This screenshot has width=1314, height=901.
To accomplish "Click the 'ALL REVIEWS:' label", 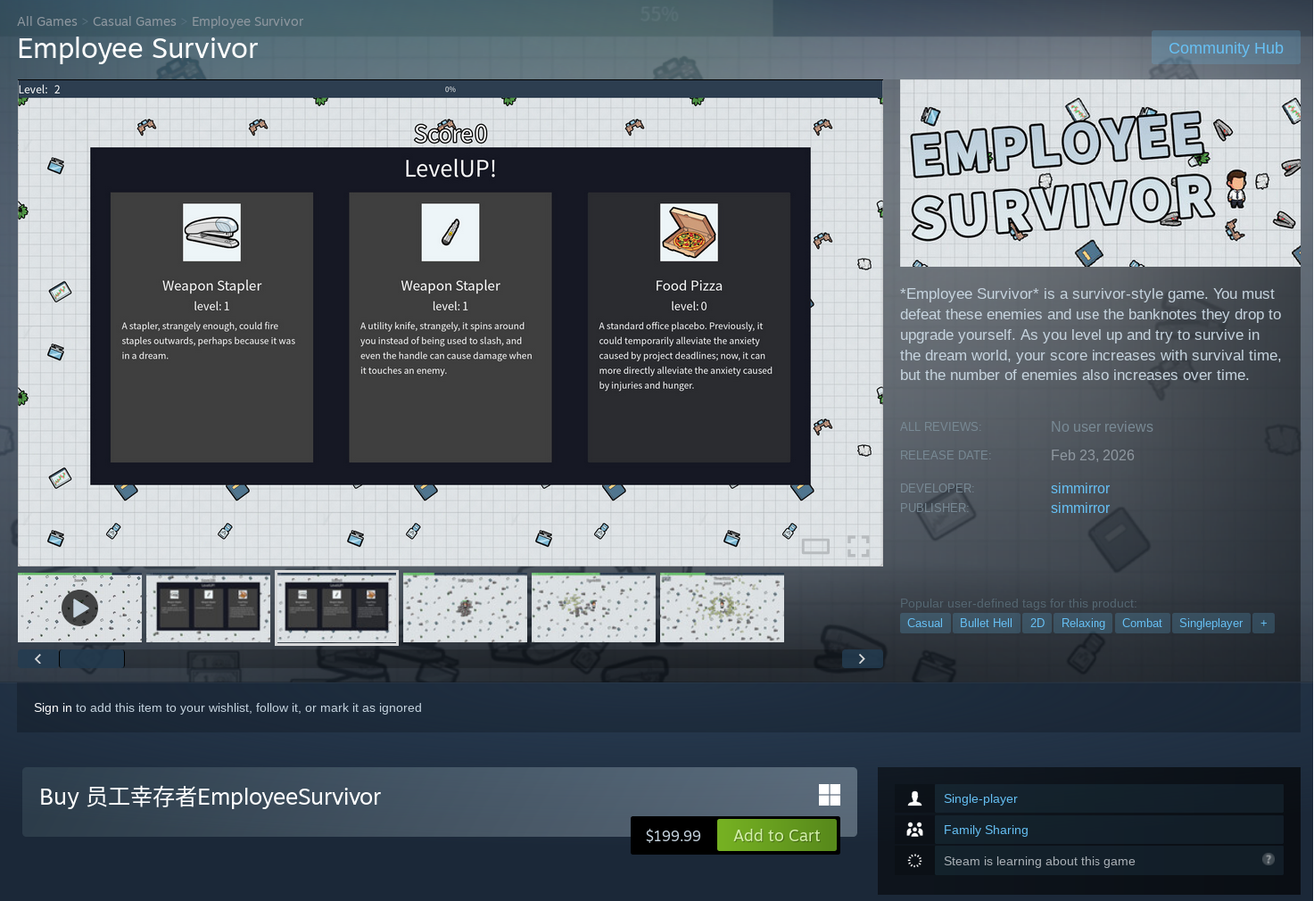I will tap(940, 426).
